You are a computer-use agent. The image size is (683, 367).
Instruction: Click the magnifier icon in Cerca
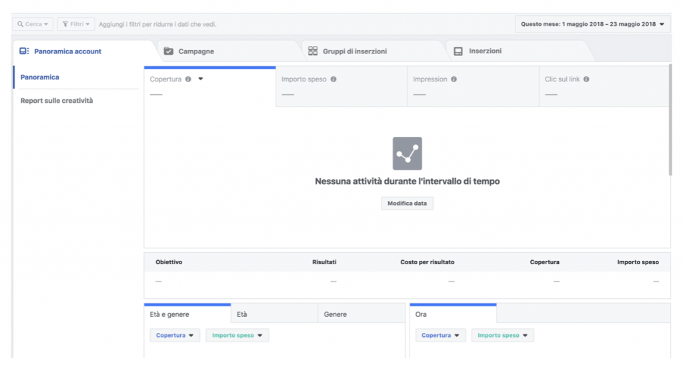[x=20, y=24]
